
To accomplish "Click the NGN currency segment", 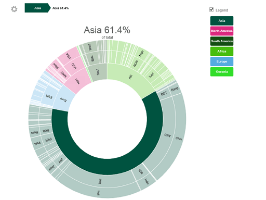I will click(x=136, y=64).
